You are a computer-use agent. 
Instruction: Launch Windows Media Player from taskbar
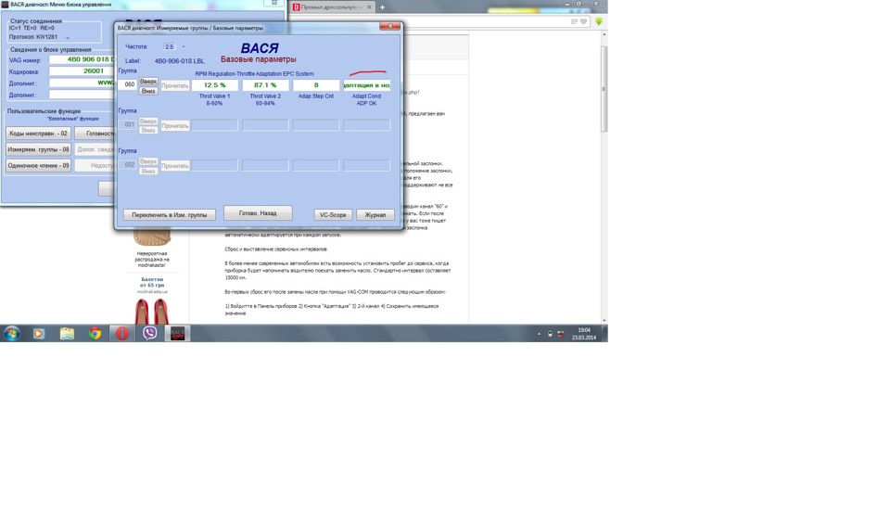[x=38, y=333]
